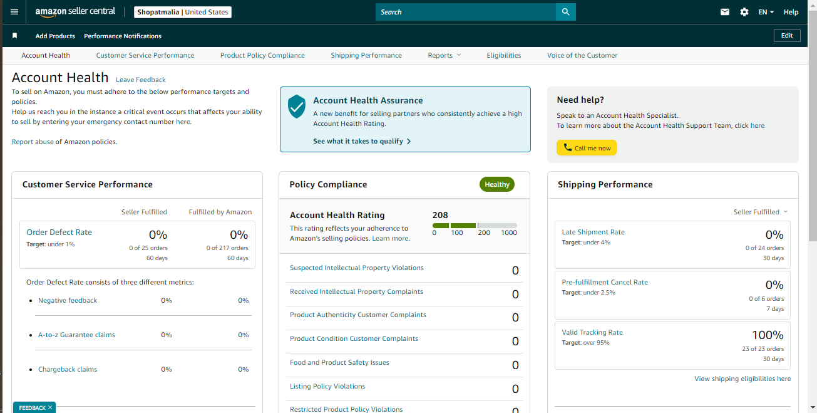This screenshot has width=817, height=413.
Task: Open the Order Defect Rate link
Action: tap(59, 232)
